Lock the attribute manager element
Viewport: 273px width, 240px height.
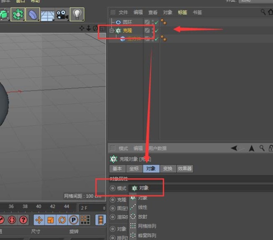click(x=271, y=148)
